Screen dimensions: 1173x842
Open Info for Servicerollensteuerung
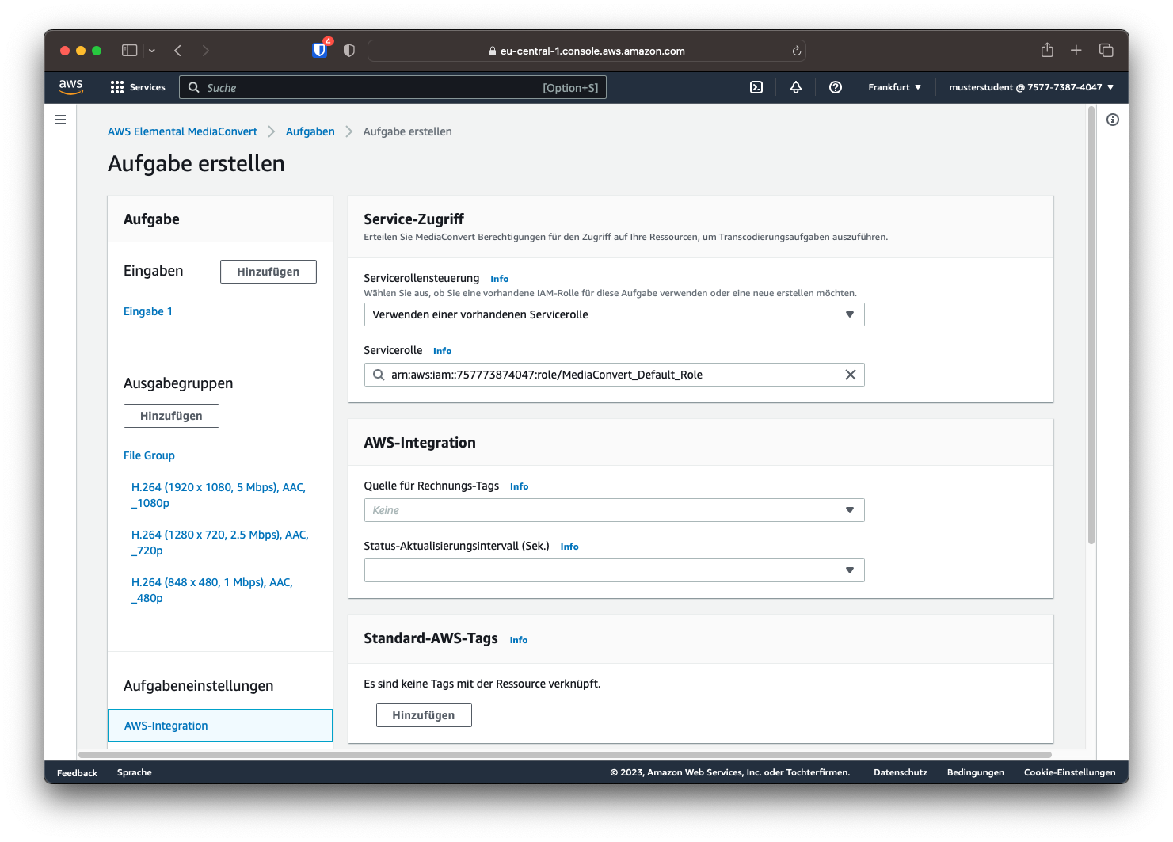point(500,279)
